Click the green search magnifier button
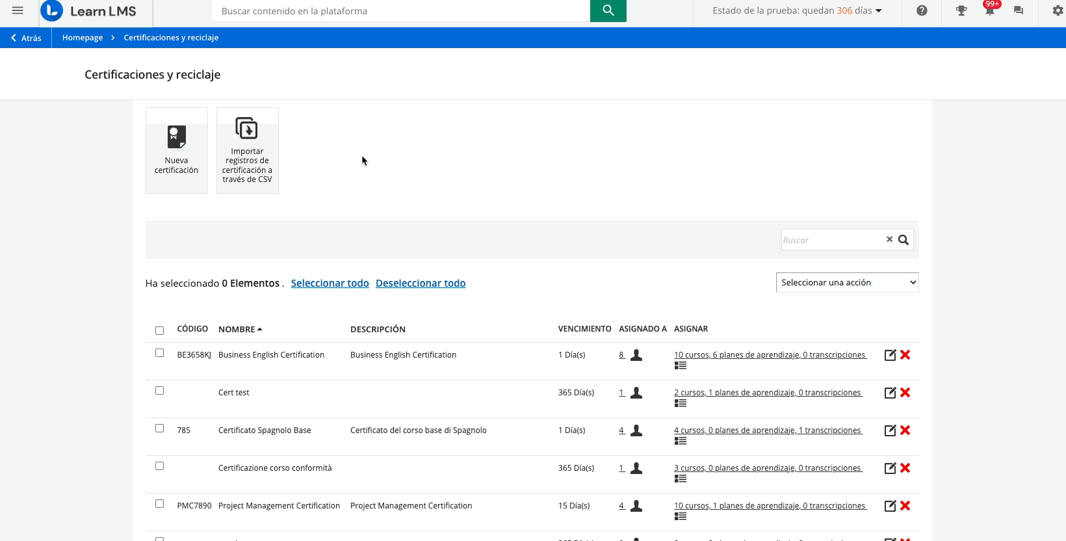This screenshot has width=1066, height=541. 608,10
